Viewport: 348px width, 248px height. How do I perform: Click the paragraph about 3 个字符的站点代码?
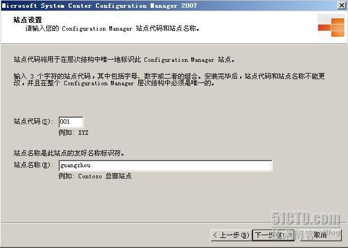click(x=169, y=79)
